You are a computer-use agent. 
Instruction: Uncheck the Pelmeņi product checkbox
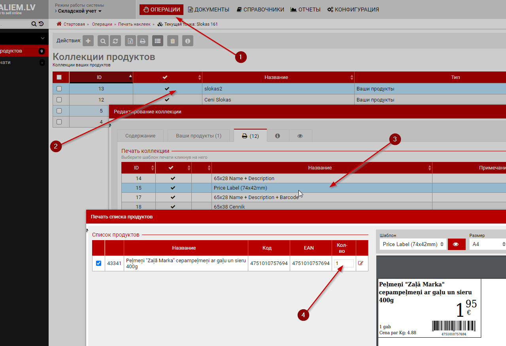pos(98,263)
